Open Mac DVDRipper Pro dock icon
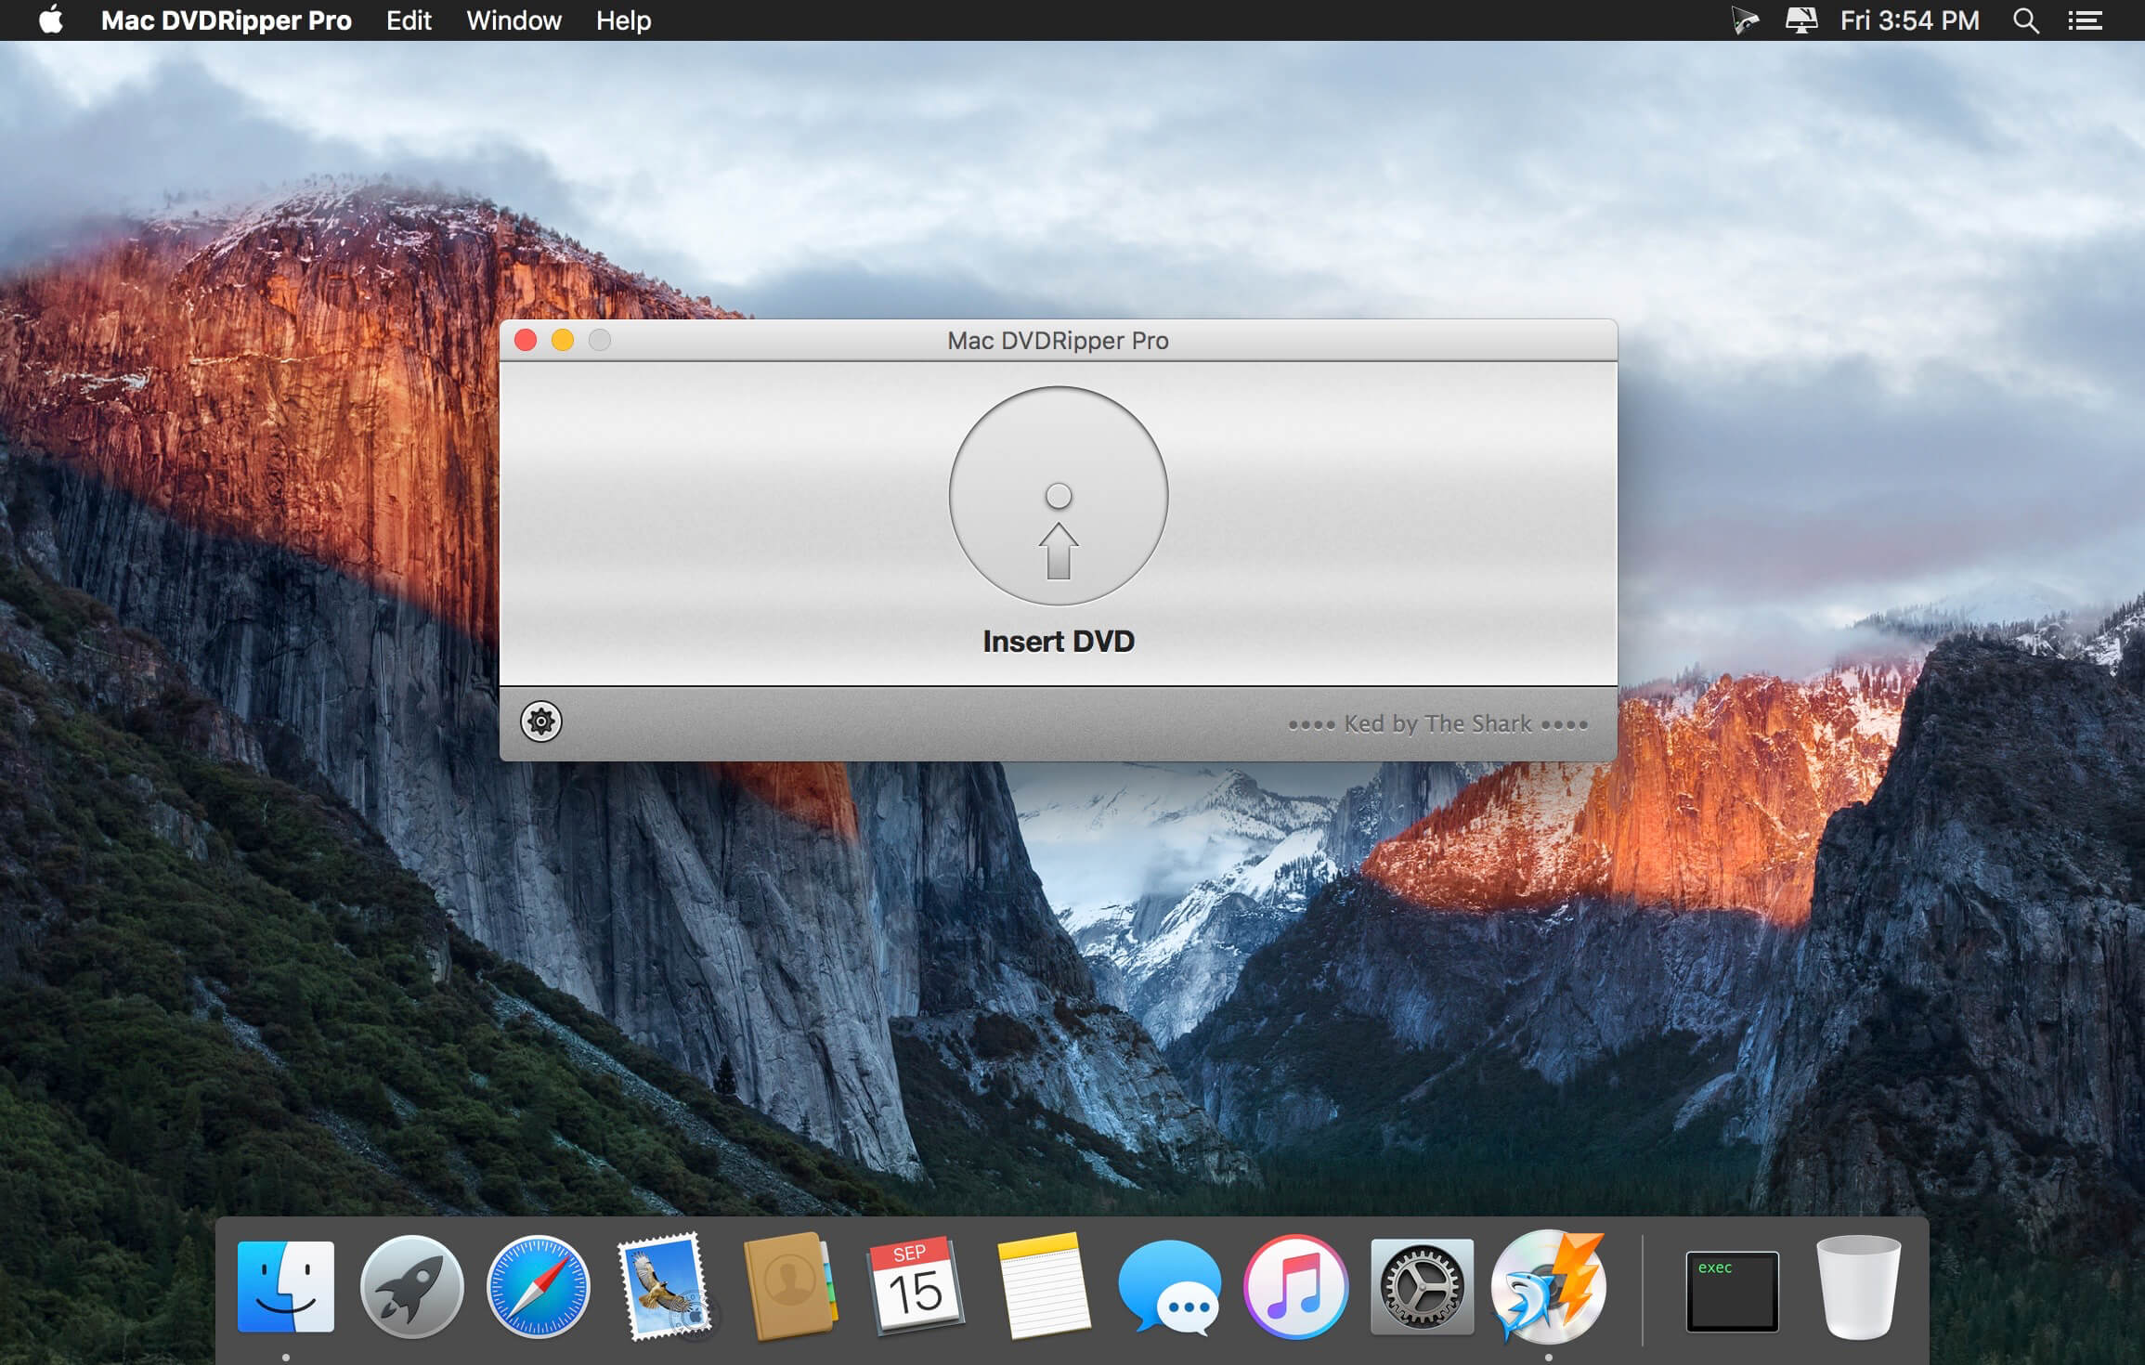 coord(1548,1287)
